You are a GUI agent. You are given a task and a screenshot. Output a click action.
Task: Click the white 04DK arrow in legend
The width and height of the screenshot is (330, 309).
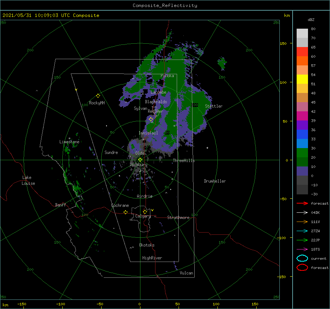302,213
